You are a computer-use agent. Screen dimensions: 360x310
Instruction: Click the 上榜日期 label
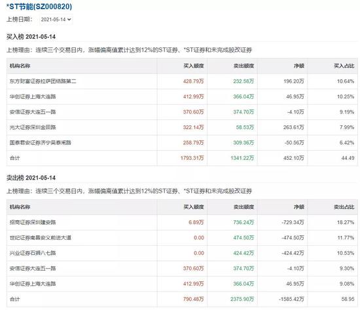19,19
